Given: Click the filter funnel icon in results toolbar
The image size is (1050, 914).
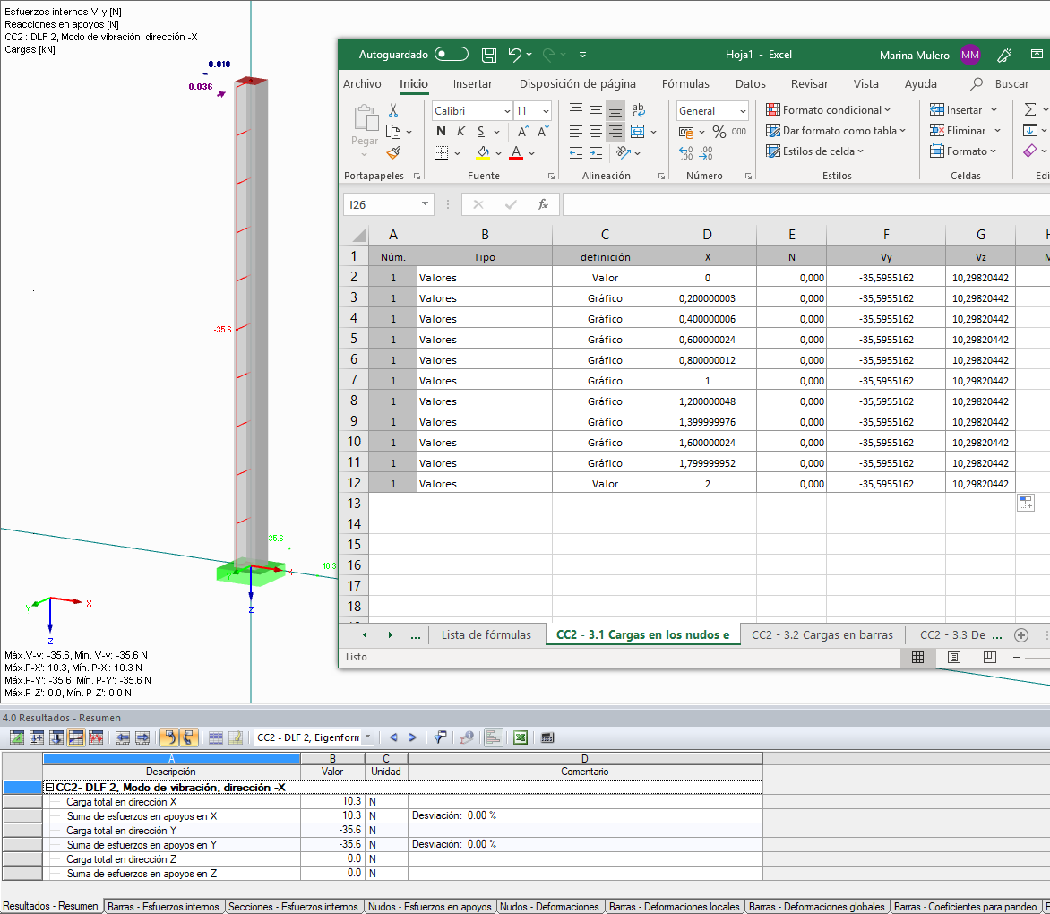Looking at the screenshot, I should tap(440, 737).
